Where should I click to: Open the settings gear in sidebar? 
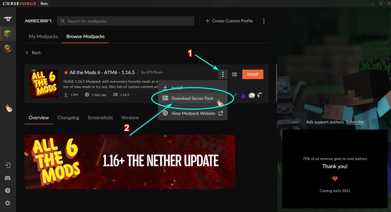8,203
